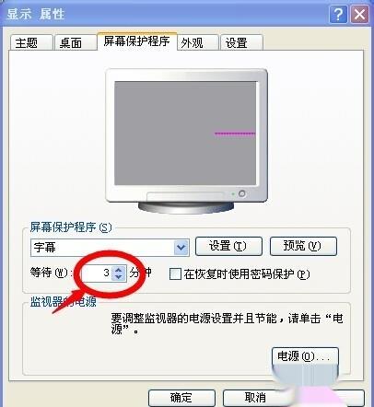Viewport: 374px width, 407px height.
Task: Click the monitor preview image
Action: [186, 141]
